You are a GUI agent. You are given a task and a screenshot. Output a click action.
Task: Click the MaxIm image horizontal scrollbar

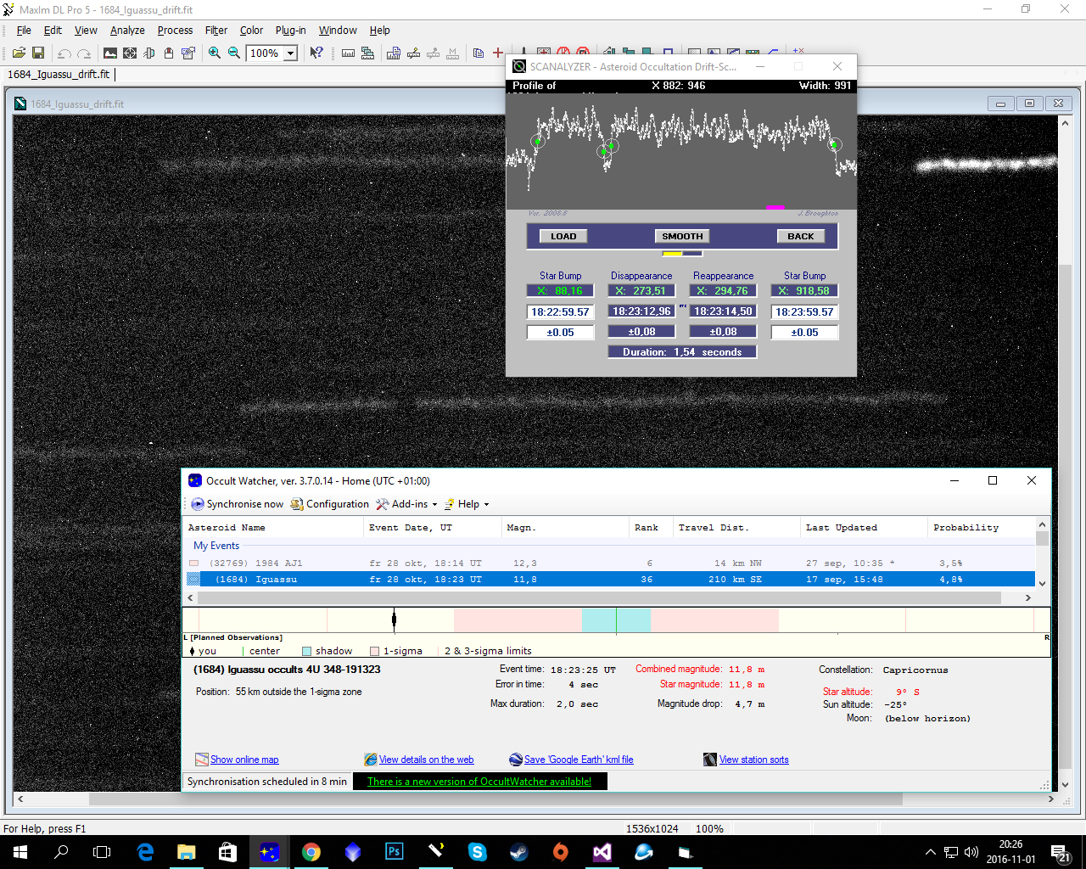tap(495, 799)
